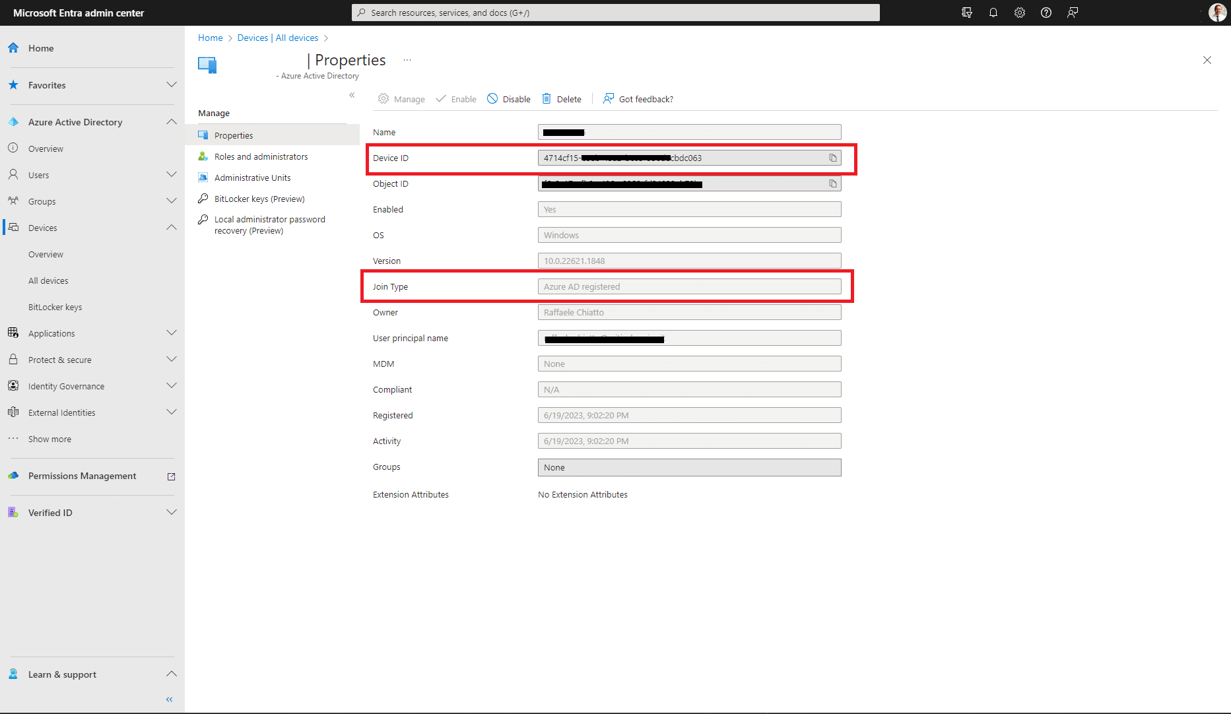Delete this device

562,99
